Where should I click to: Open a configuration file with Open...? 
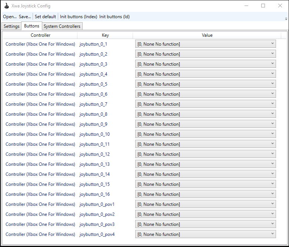(10, 17)
